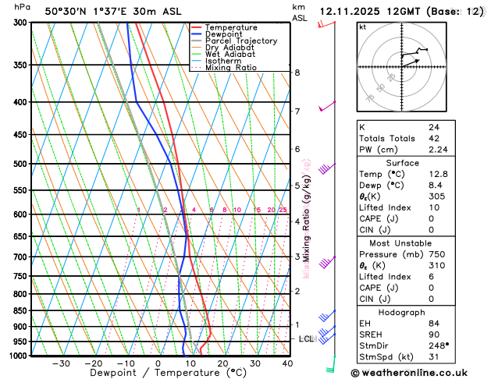Select the Dry Adiabat legend entry
The width and height of the screenshot is (491, 379).
coord(223,48)
